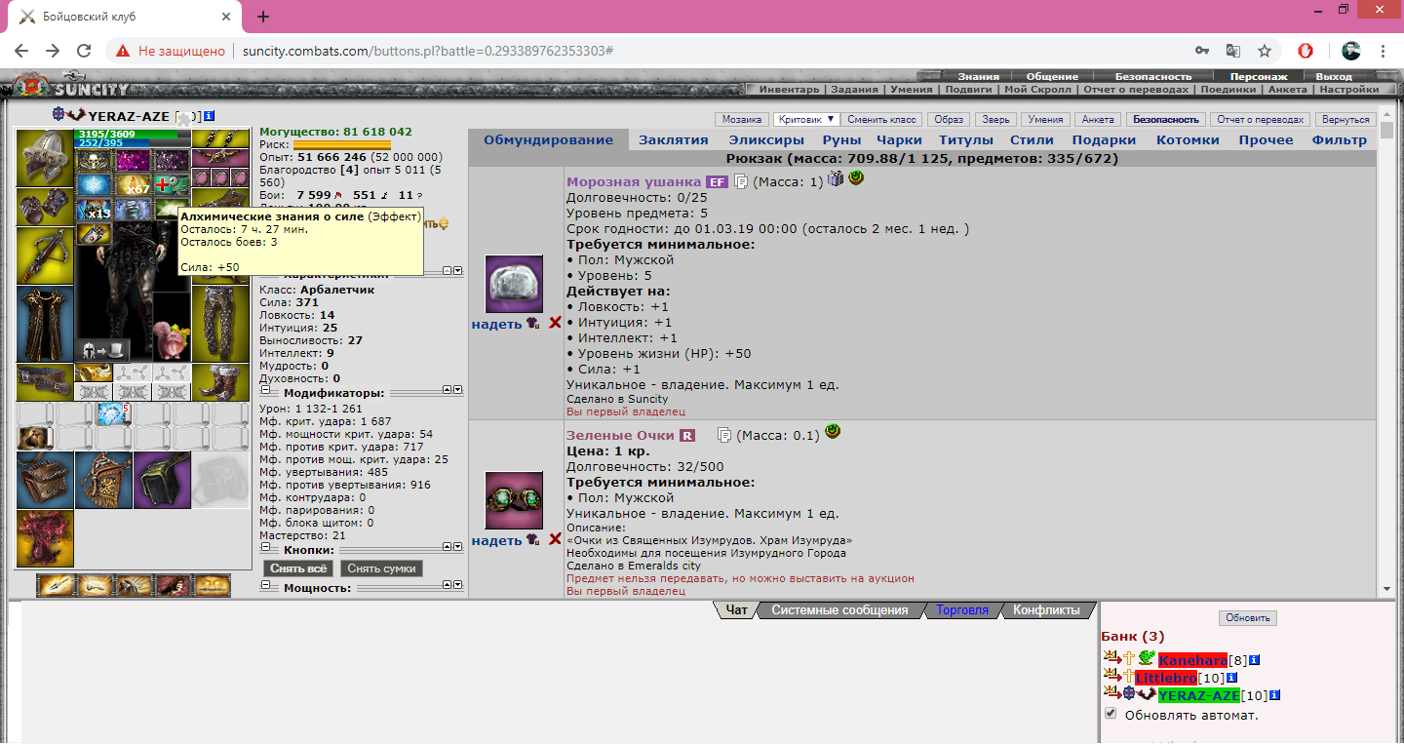
Task: Select the Торговля chat tab
Action: tap(961, 610)
